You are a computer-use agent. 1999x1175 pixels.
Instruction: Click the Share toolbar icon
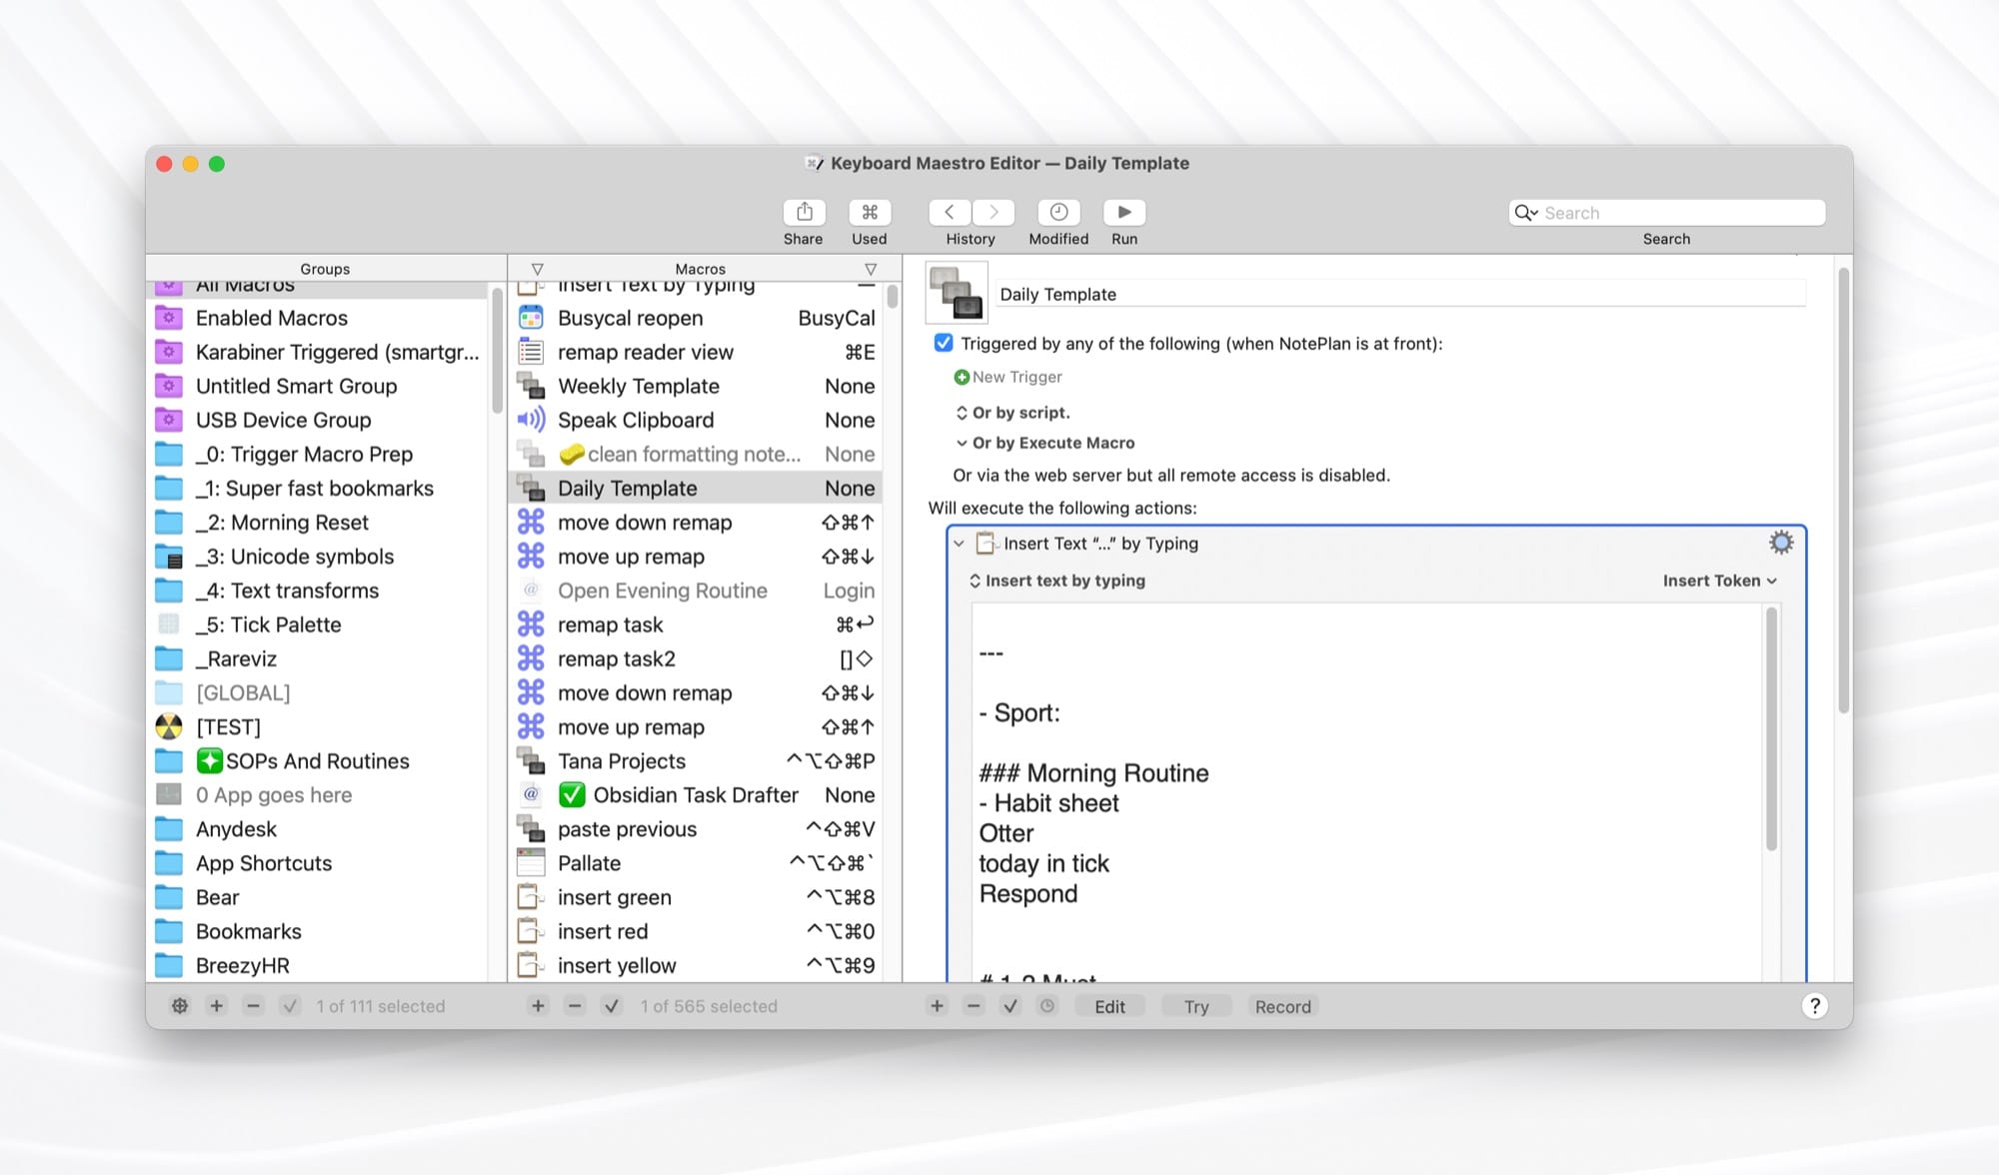click(804, 212)
